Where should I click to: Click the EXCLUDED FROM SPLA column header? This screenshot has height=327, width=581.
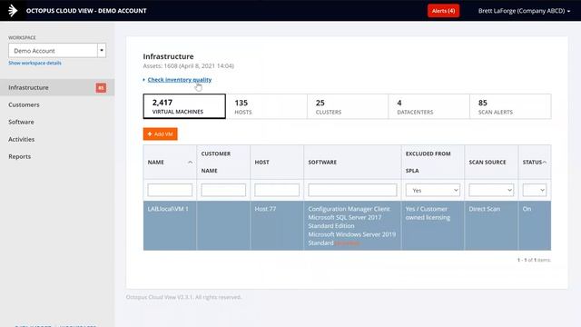click(x=433, y=162)
